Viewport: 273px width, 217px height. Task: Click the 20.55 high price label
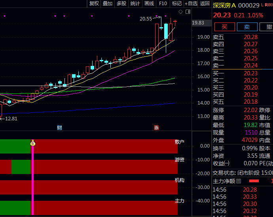pyautogui.click(x=146, y=19)
